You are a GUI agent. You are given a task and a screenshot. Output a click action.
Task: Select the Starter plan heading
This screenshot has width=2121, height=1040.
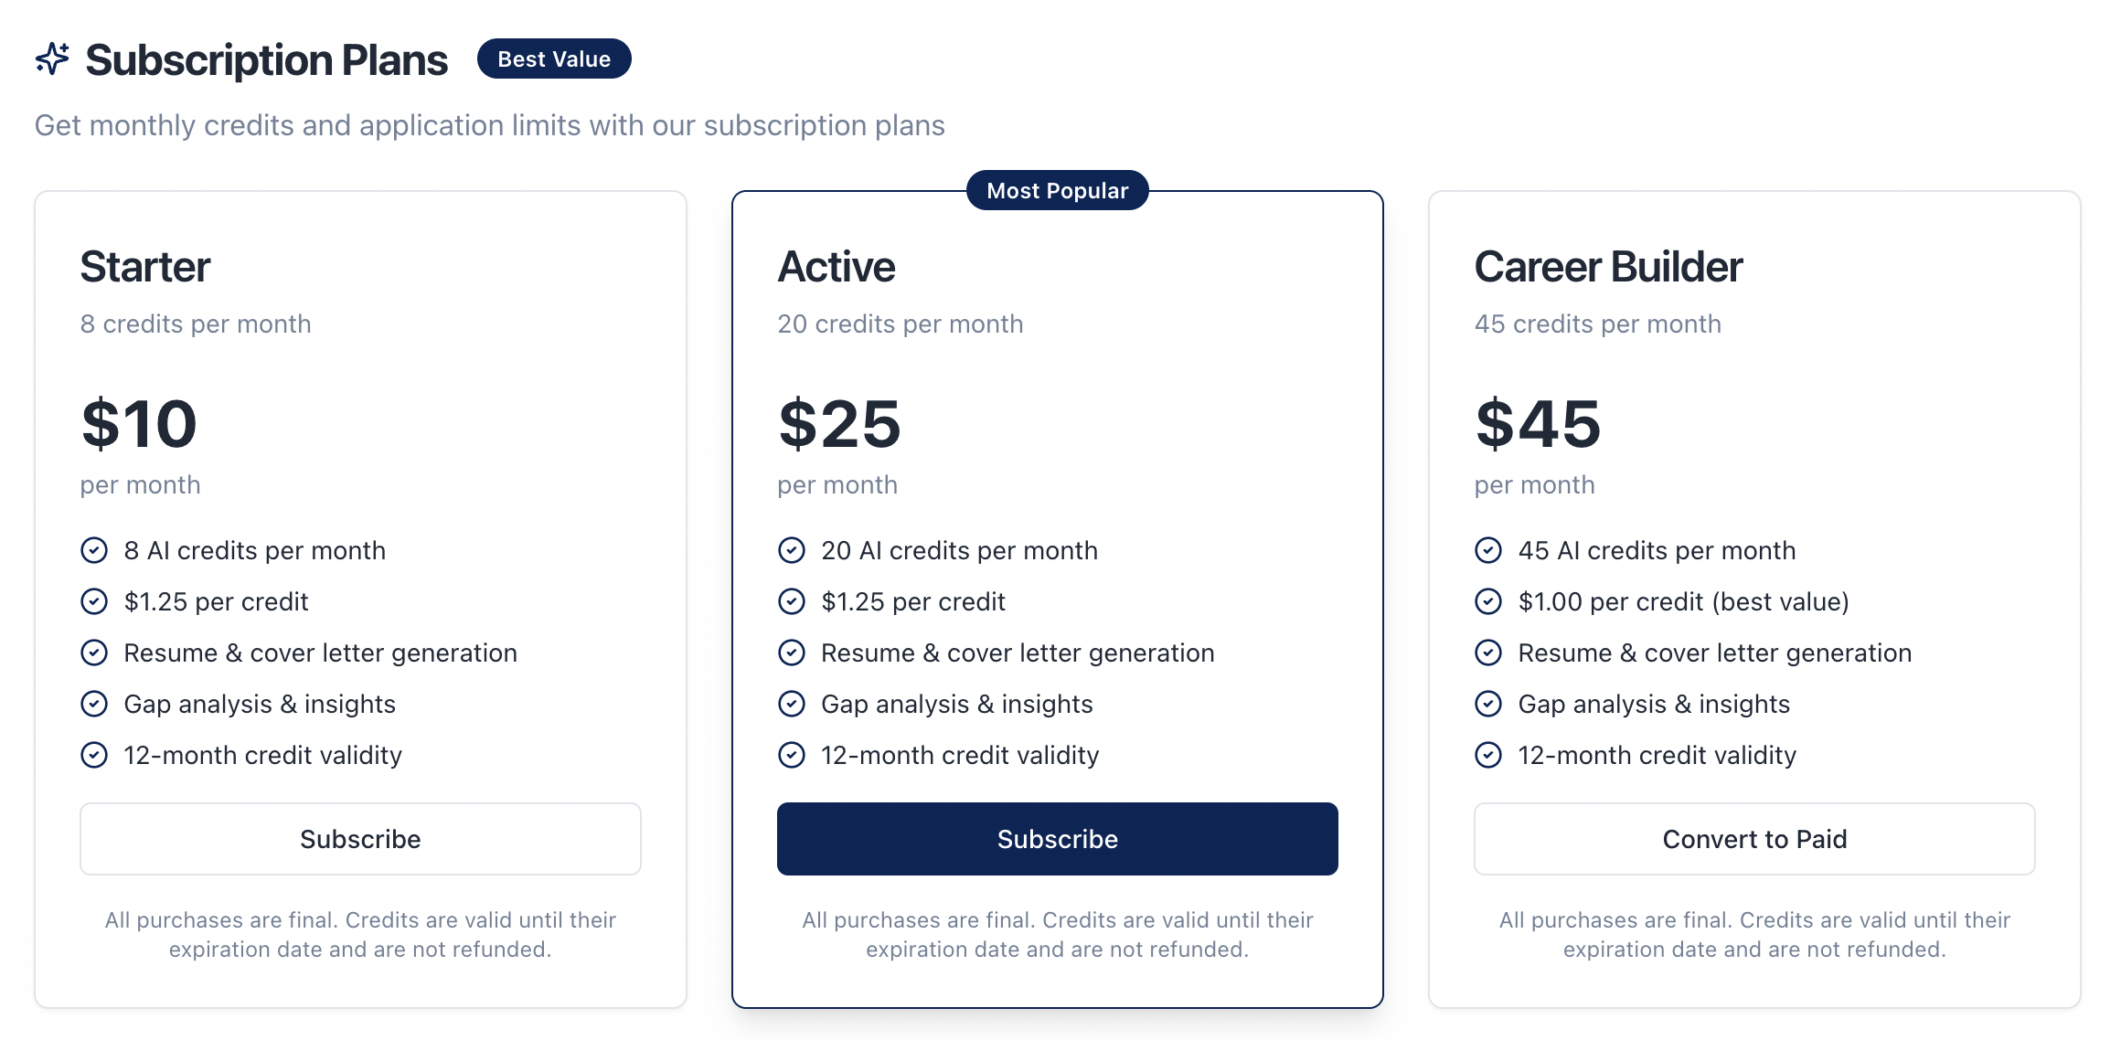click(x=145, y=267)
